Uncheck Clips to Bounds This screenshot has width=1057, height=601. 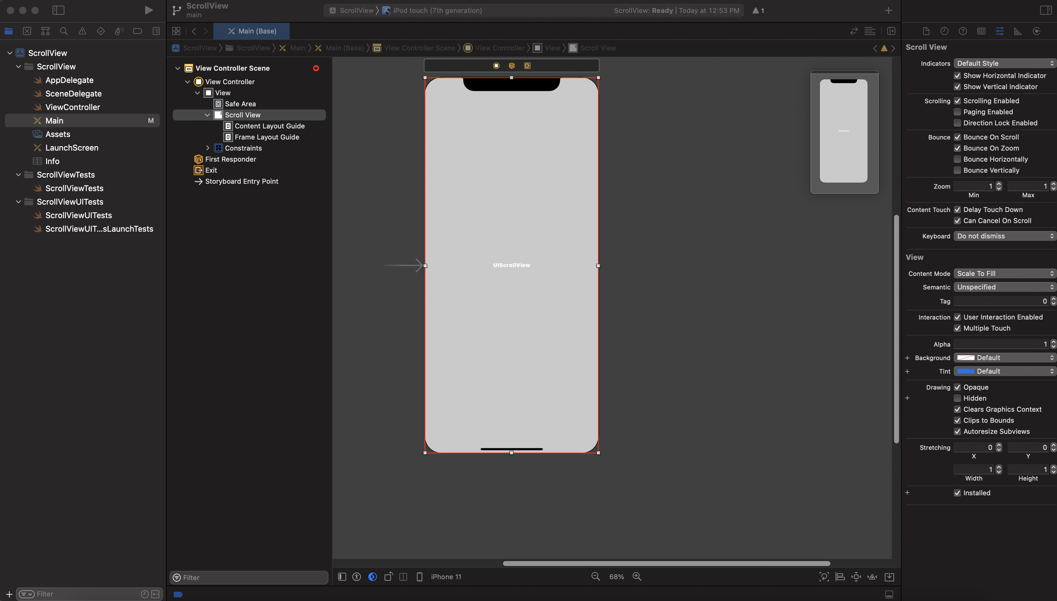(957, 420)
